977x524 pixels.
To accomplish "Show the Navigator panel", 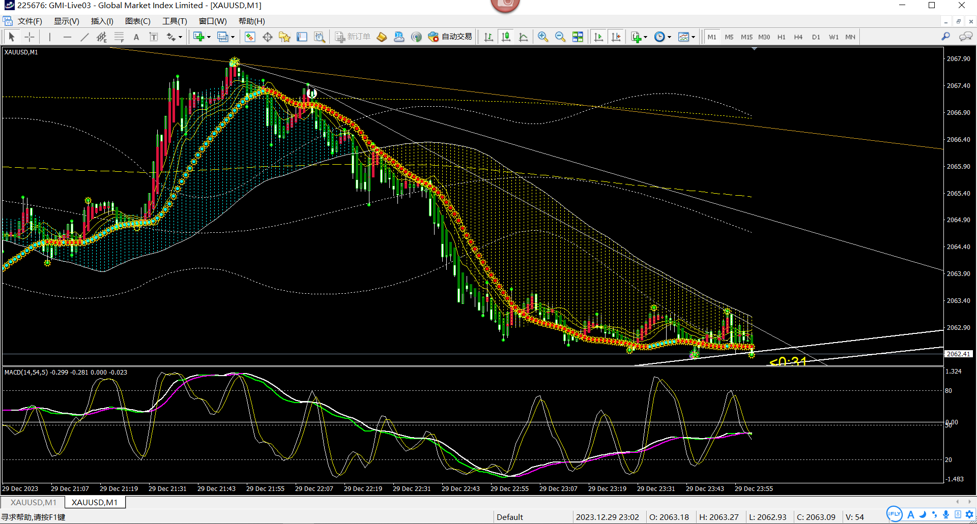I will coord(284,37).
